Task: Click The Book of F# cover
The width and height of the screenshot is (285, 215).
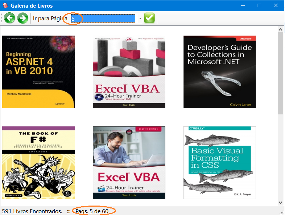Action: coord(38,162)
